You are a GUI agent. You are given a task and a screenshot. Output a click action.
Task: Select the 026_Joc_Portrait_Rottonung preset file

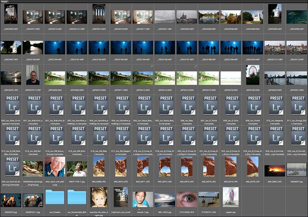[x=12, y=167]
